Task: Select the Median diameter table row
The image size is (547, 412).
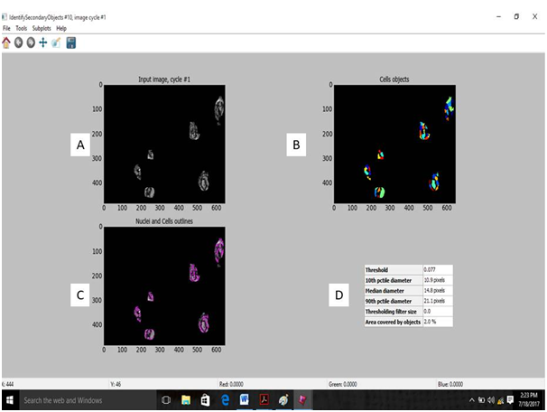Action: (x=408, y=290)
